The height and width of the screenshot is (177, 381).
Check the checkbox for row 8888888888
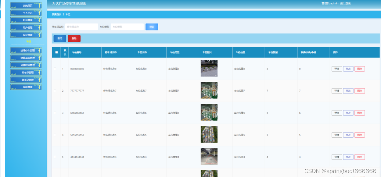point(55,69)
